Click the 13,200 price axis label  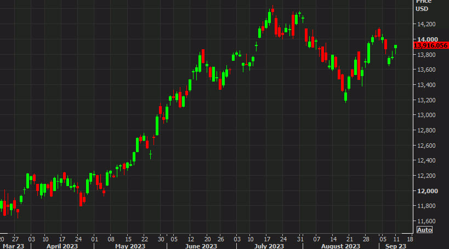point(427,100)
